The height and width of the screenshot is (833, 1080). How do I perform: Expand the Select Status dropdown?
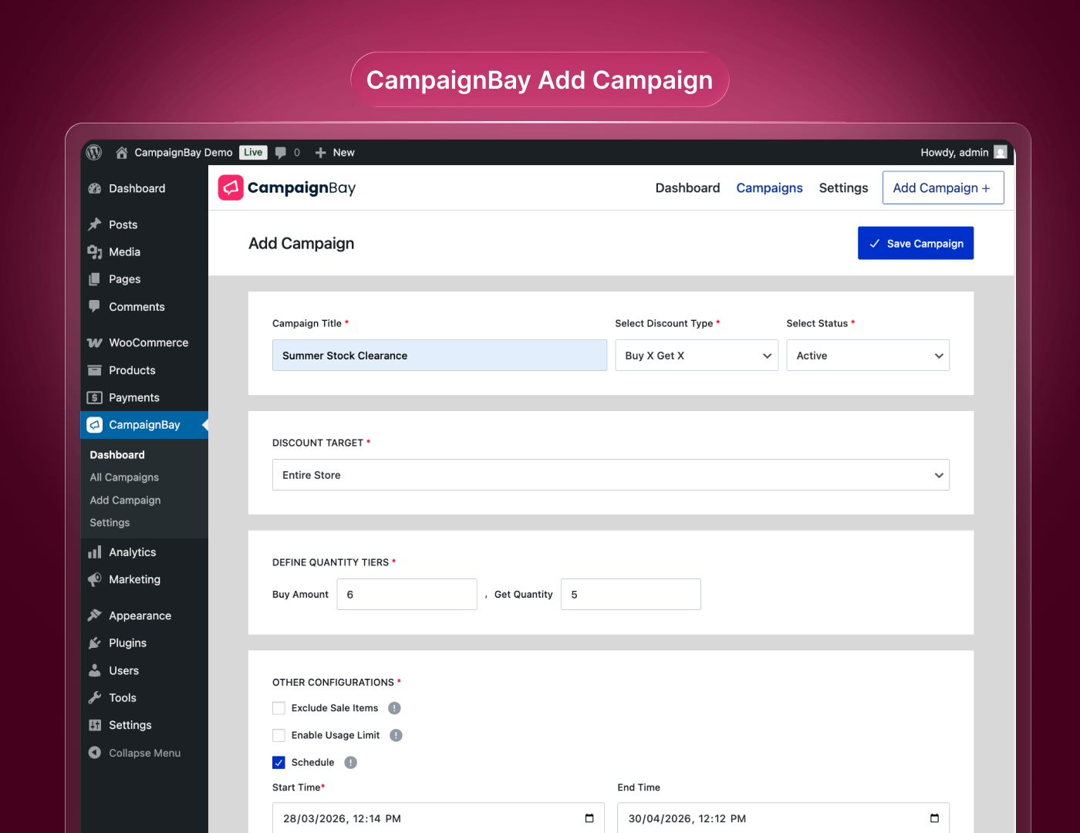pyautogui.click(x=867, y=356)
